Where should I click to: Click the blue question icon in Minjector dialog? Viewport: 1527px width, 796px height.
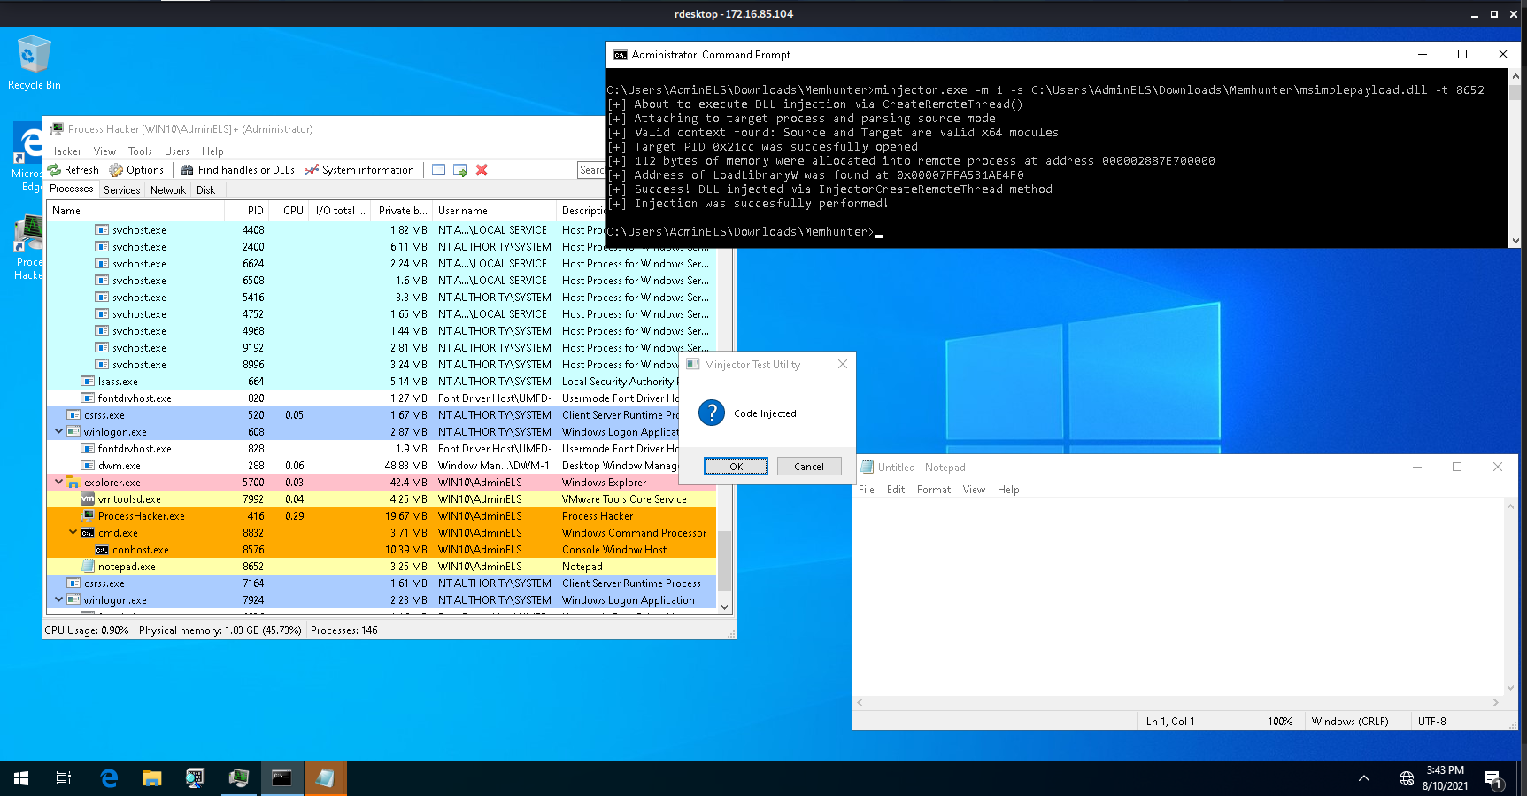[x=712, y=413]
